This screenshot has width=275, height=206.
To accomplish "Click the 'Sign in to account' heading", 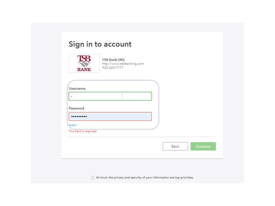I will [100, 44].
